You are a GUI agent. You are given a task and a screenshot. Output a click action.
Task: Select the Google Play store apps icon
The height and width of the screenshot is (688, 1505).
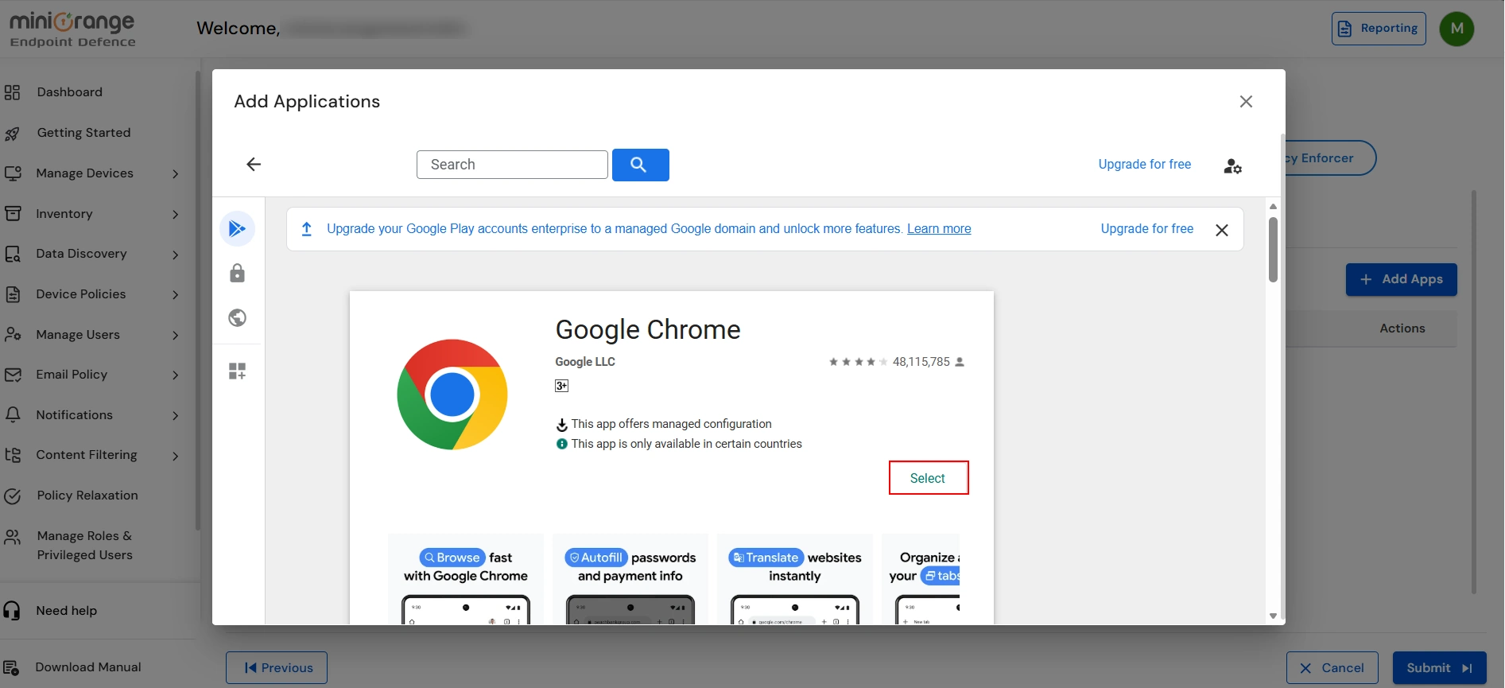pyautogui.click(x=237, y=229)
